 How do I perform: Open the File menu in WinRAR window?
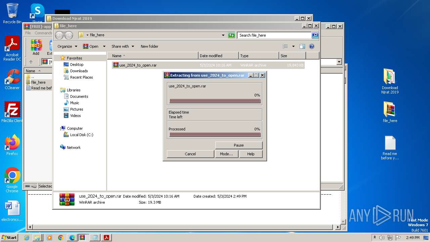pos(28,33)
